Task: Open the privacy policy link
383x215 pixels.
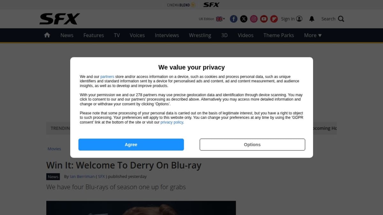Action: pos(172,122)
